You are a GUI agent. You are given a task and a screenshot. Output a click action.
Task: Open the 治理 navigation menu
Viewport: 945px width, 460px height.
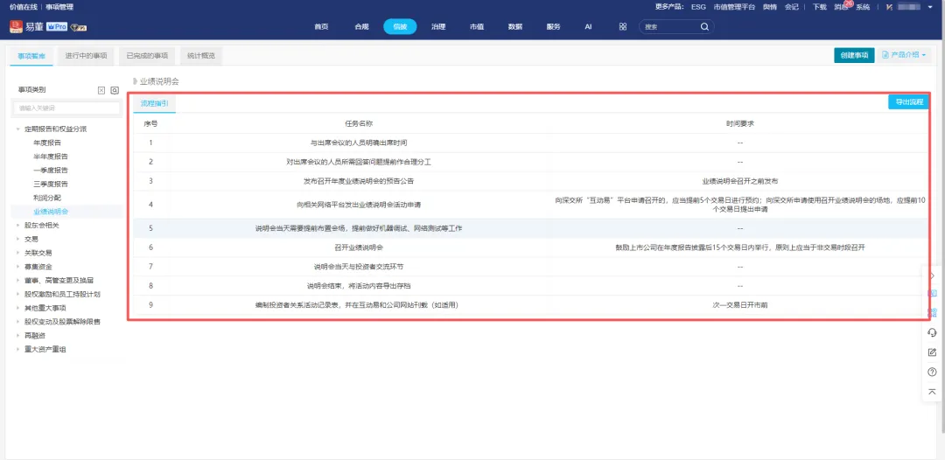[438, 27]
